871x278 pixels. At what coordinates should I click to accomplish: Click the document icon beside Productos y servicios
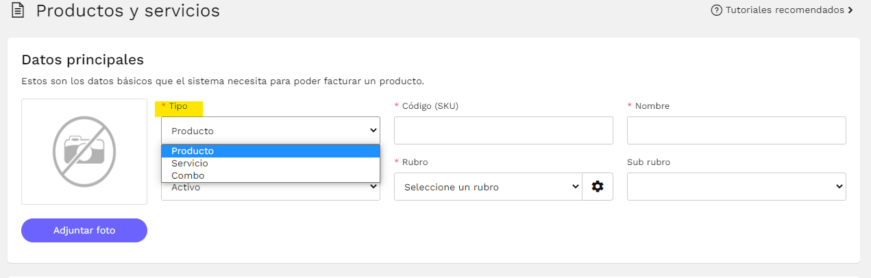tap(18, 10)
